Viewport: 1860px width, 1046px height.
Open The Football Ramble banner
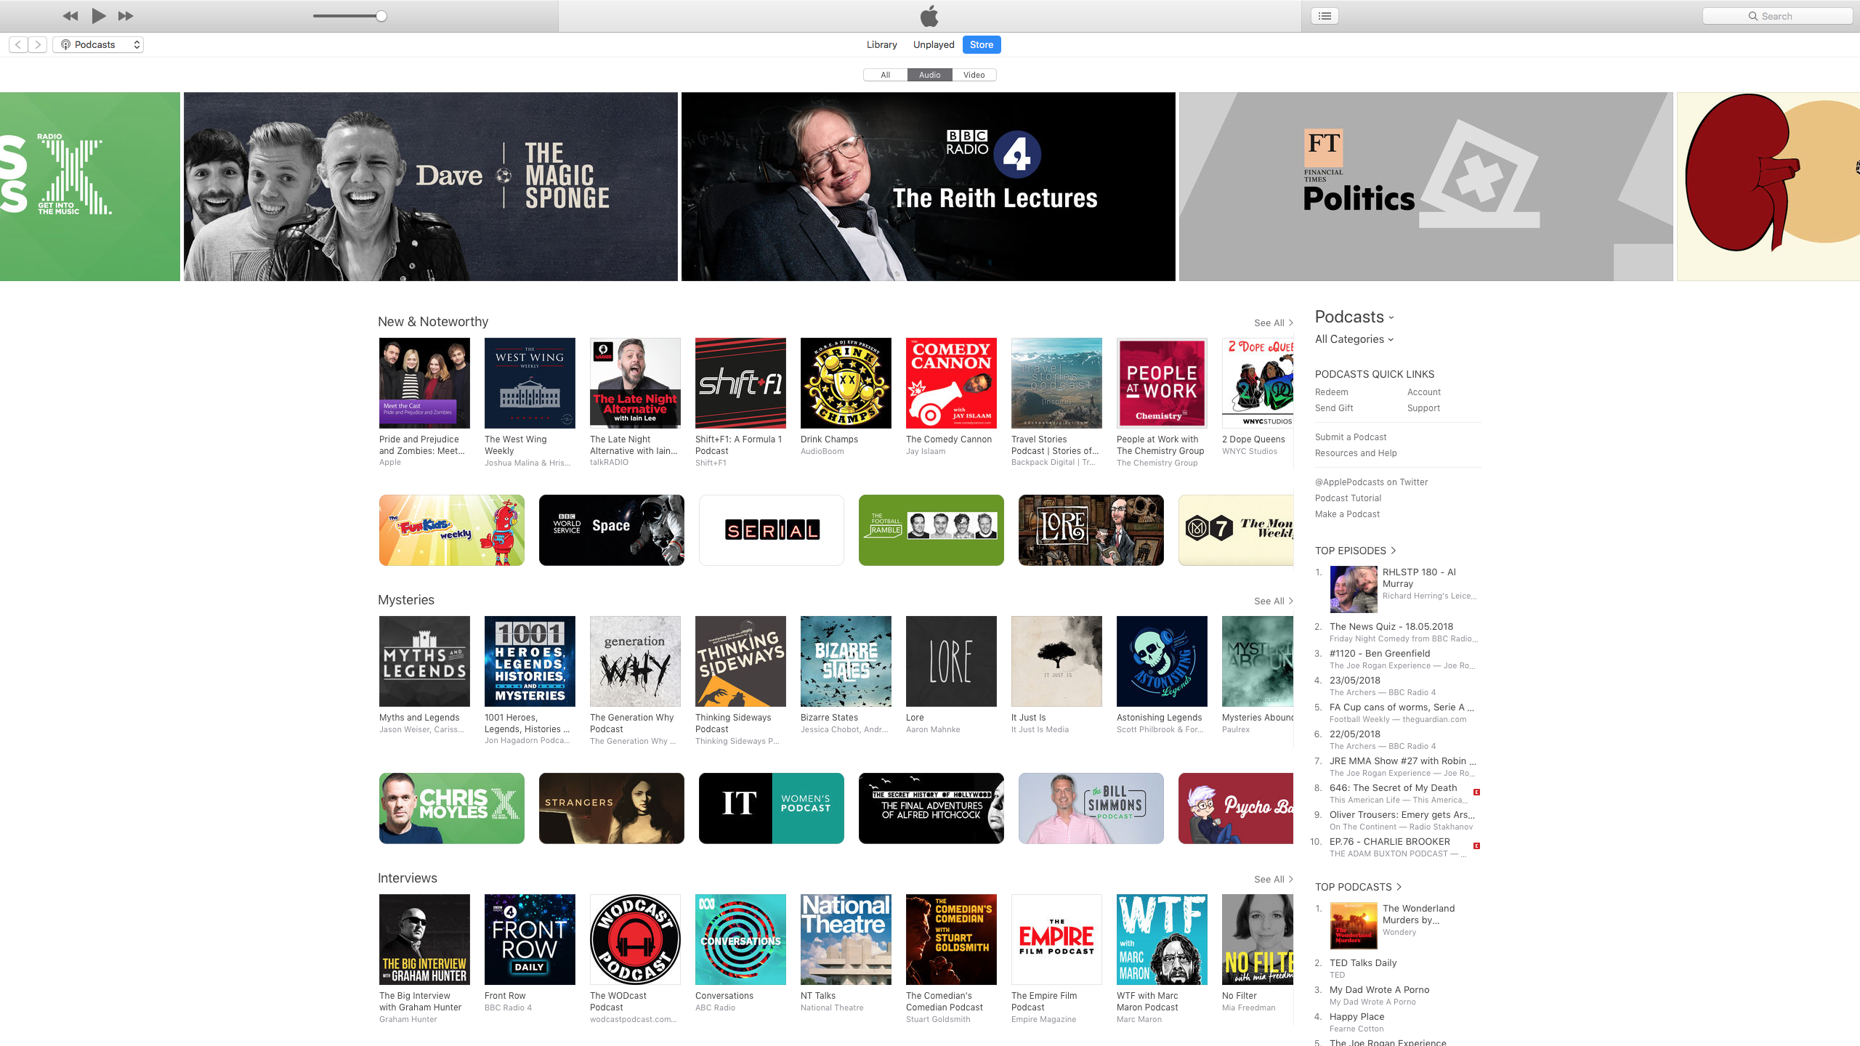click(931, 530)
